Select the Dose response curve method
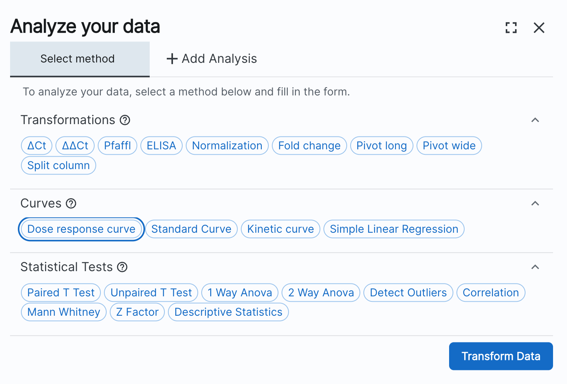This screenshot has height=384, width=567. pyautogui.click(x=81, y=229)
